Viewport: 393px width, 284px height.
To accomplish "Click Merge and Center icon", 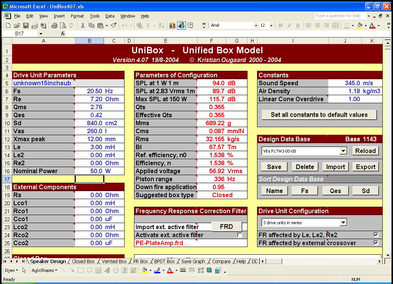I will tap(335, 26).
